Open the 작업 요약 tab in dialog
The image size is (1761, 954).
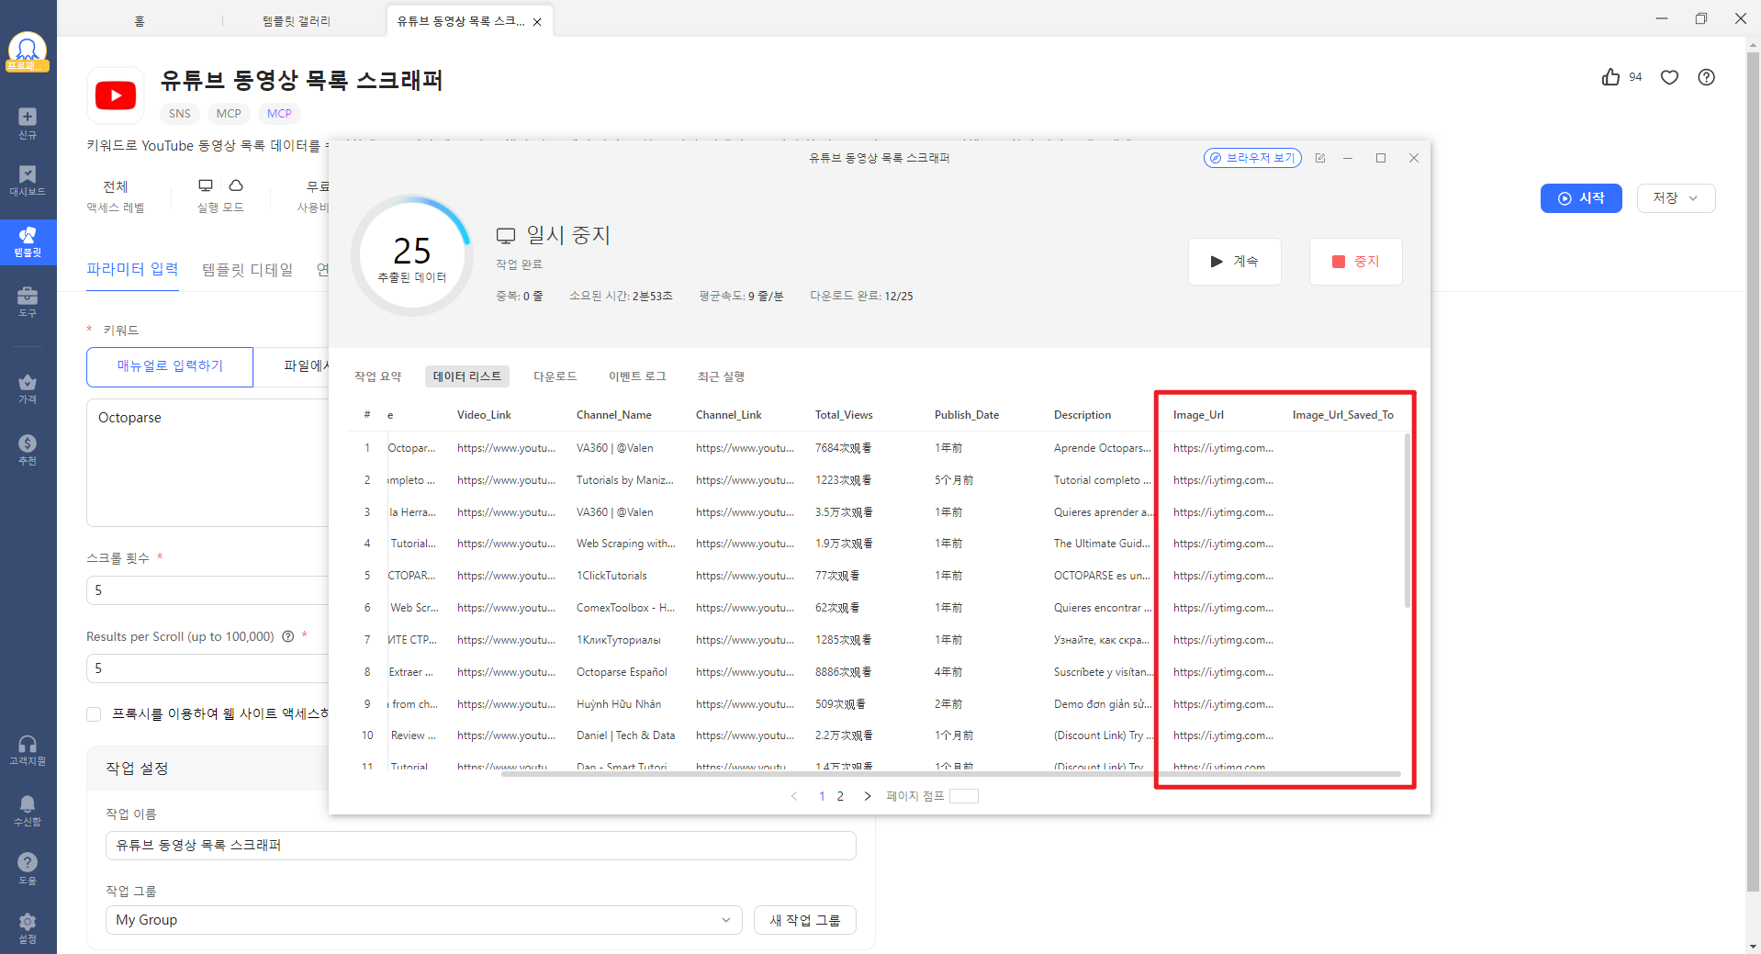(x=378, y=376)
